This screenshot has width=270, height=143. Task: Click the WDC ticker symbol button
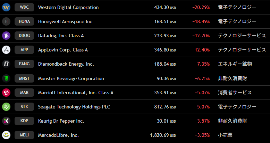coord(24,7)
